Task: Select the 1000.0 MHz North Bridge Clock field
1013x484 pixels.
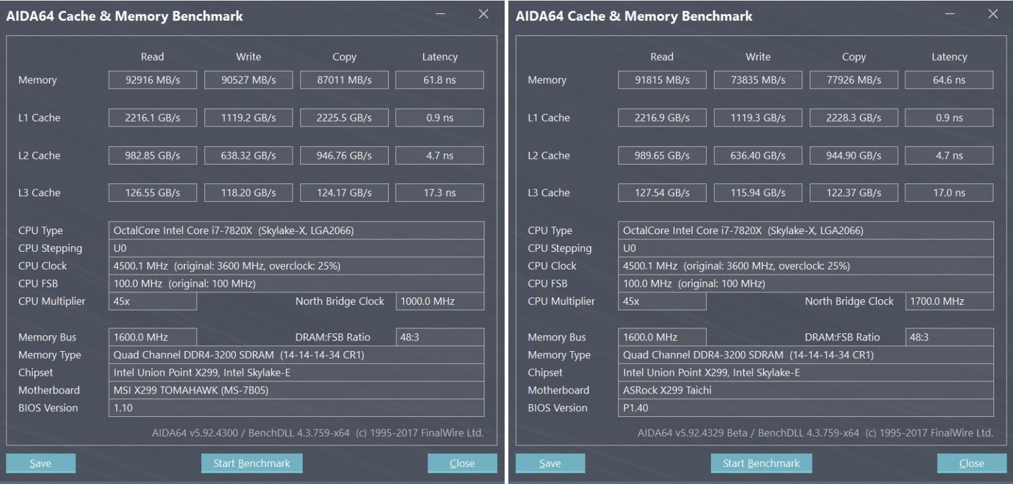Action: [x=439, y=301]
